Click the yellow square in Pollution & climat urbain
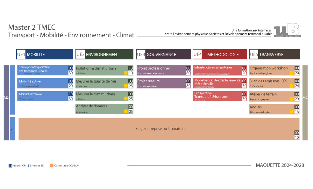Image resolution: width=313 pixels, height=189 pixels. point(126,73)
